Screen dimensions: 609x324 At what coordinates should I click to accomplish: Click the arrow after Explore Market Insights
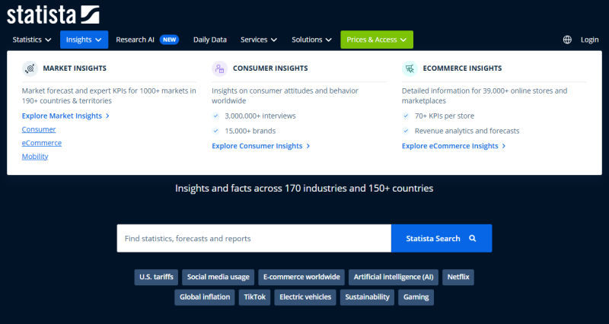(x=107, y=116)
